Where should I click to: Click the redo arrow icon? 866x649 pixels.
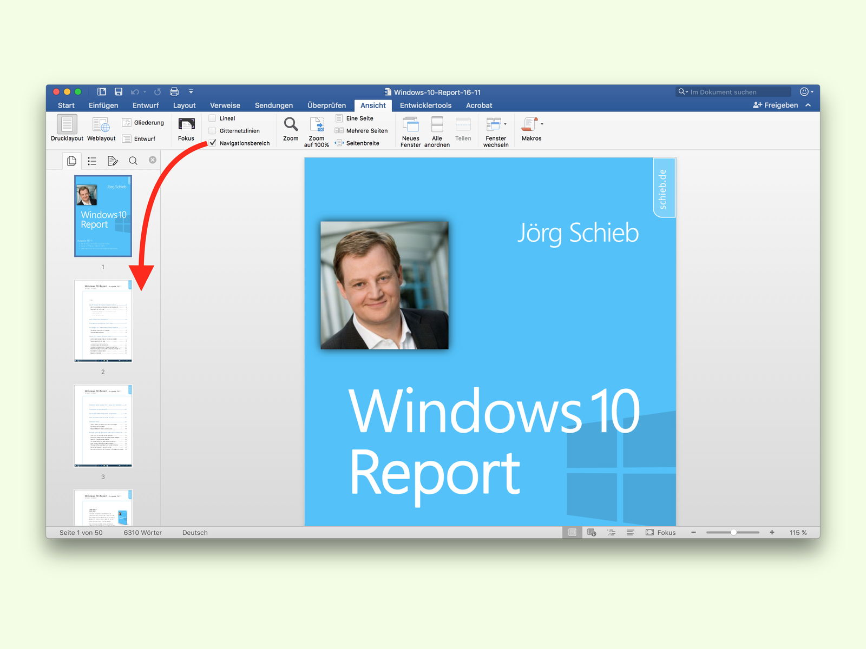point(158,92)
